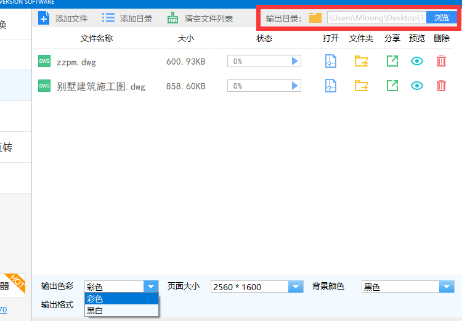Click the 输出格式 label

(57, 304)
